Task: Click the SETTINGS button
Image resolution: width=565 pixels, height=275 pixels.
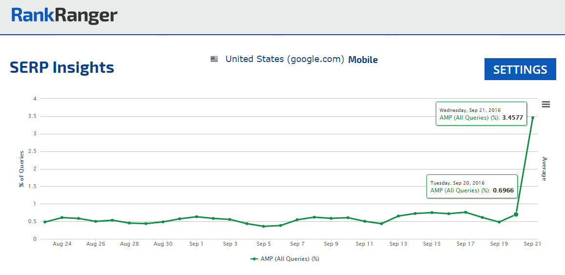Action: pyautogui.click(x=520, y=69)
